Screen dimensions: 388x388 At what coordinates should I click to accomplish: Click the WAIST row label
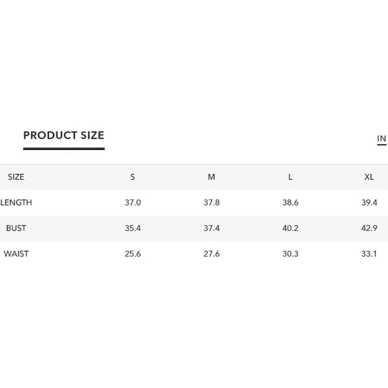16,254
